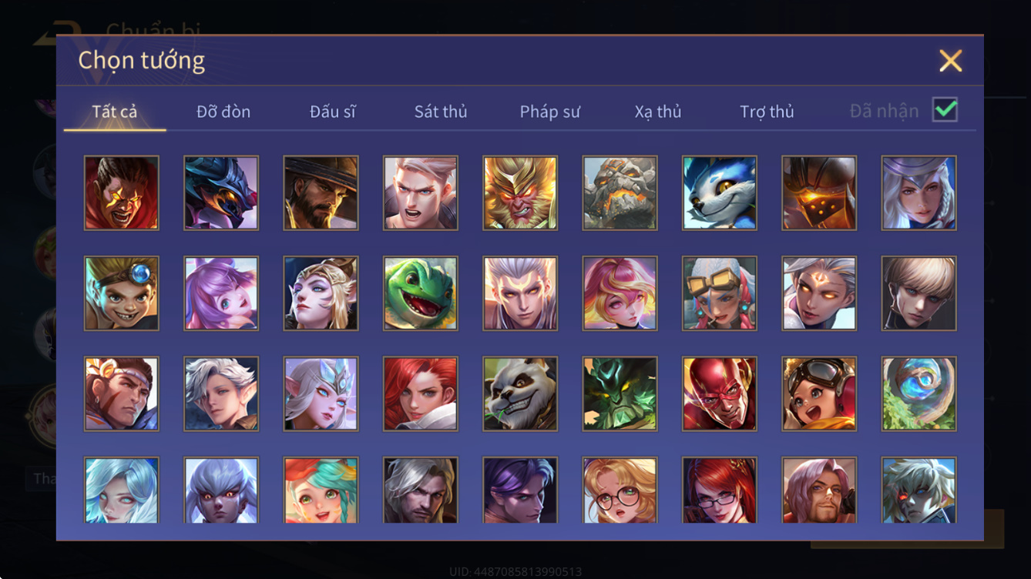View the Trợ thủ tab
The image size is (1031, 579).
pos(767,112)
